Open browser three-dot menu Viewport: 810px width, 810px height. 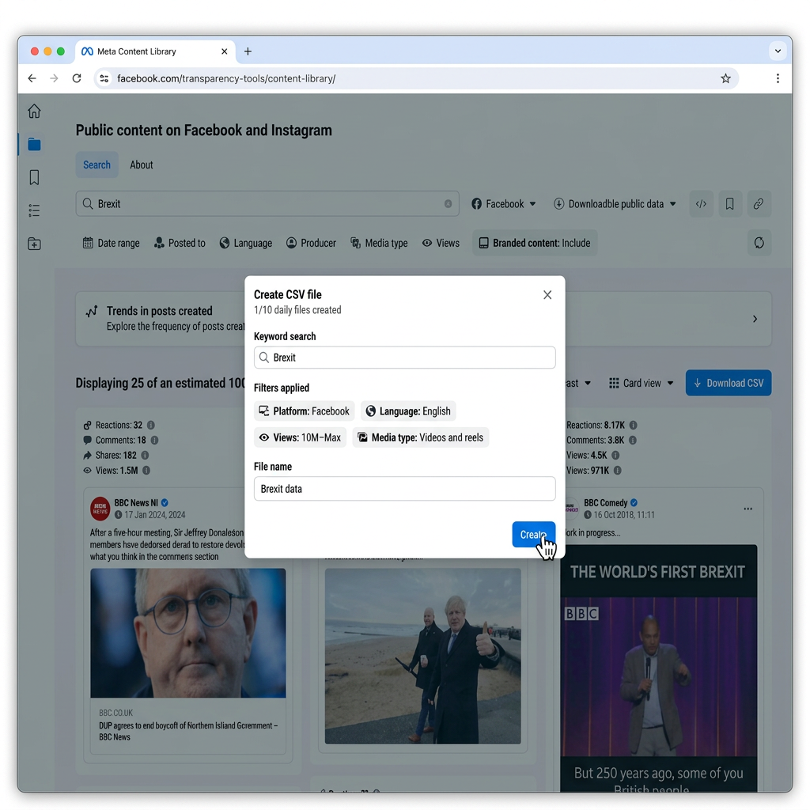point(778,78)
